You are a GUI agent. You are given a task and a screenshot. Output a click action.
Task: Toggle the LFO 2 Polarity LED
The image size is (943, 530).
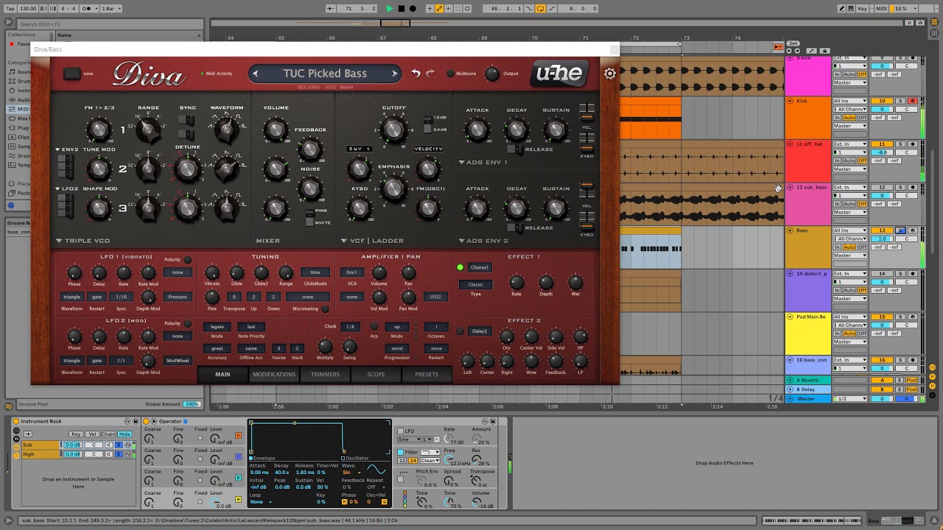[x=188, y=323]
